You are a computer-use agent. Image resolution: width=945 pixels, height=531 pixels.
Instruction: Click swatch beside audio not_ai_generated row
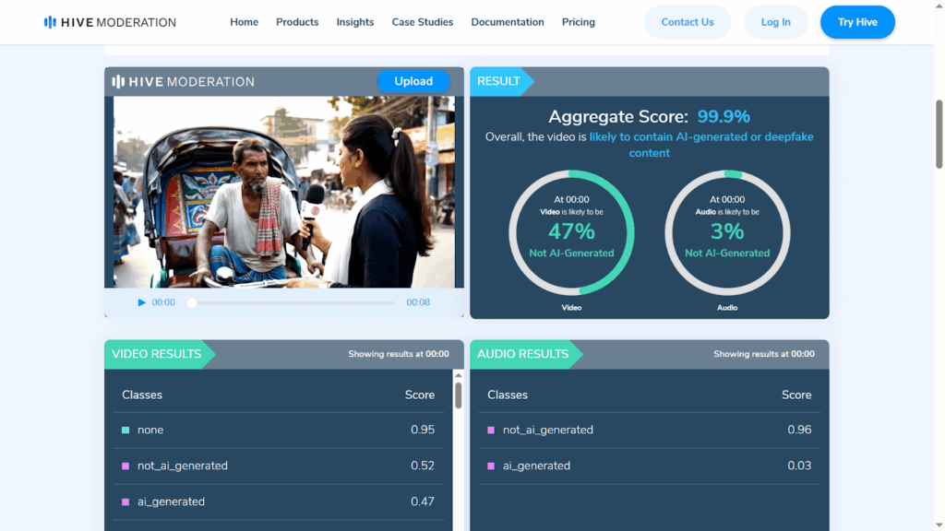(x=491, y=430)
